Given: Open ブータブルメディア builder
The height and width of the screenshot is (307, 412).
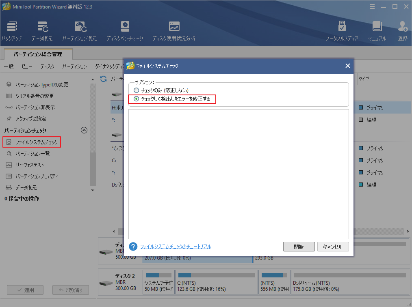Looking at the screenshot, I should pyautogui.click(x=342, y=31).
